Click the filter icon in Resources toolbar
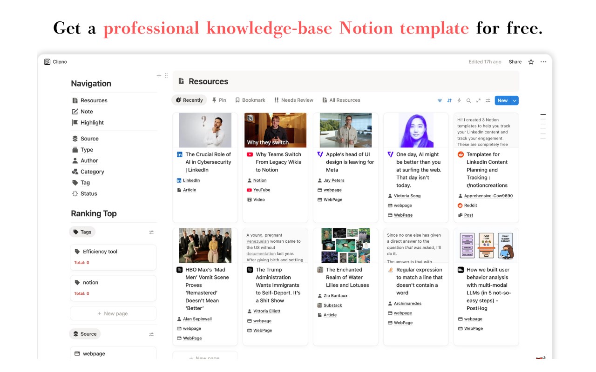 440,100
